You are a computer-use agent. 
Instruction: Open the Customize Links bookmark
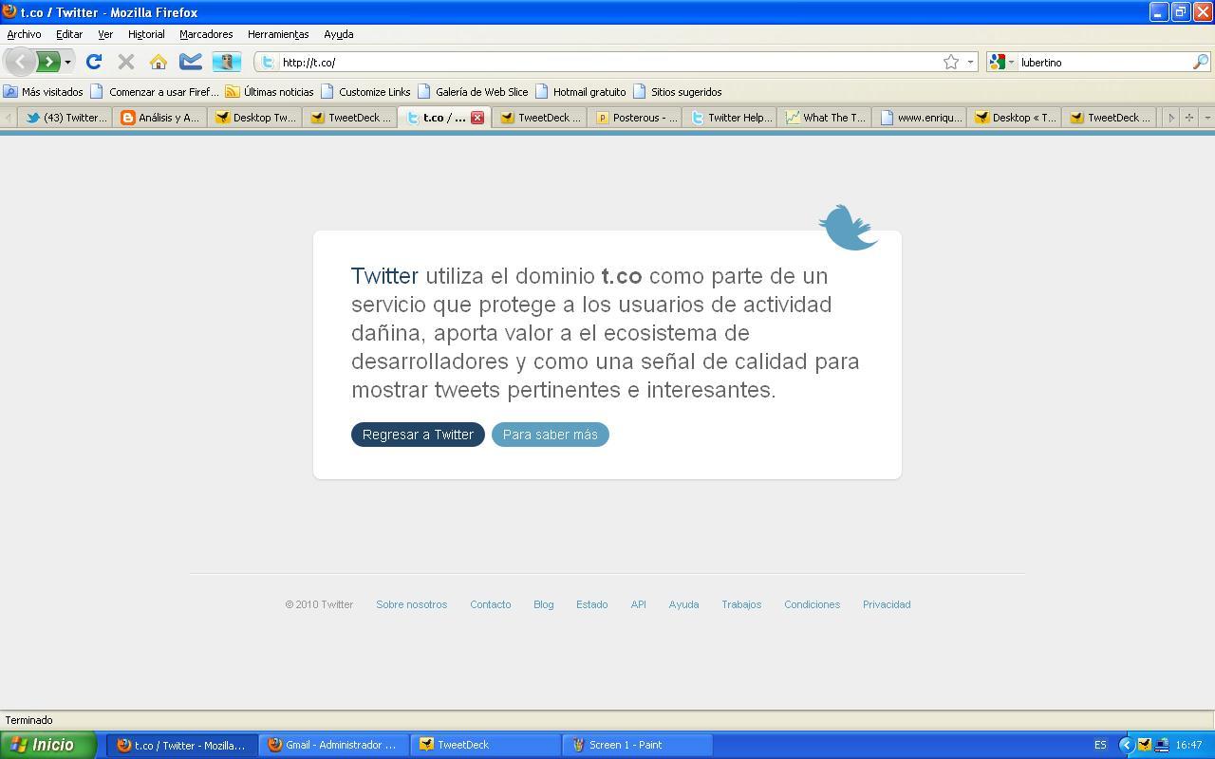click(365, 92)
